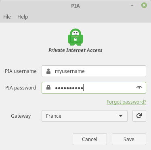Focus the PIA username input field
The image size is (151, 150).
pyautogui.click(x=94, y=71)
